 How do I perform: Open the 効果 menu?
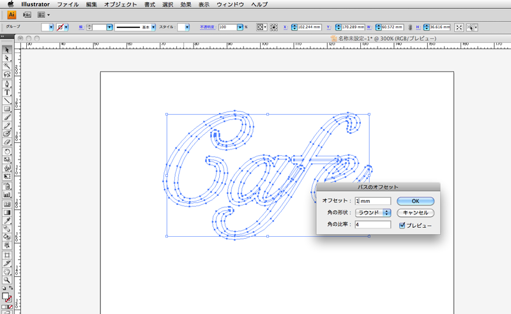[186, 4]
